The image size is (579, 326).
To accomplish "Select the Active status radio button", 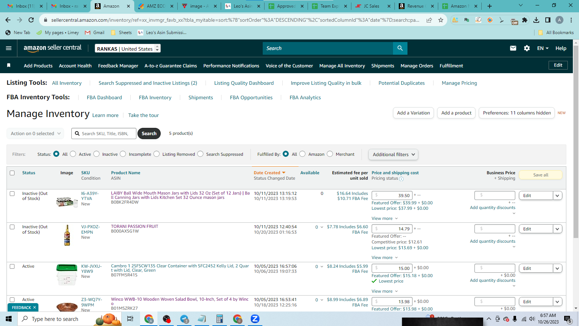I will tap(73, 154).
